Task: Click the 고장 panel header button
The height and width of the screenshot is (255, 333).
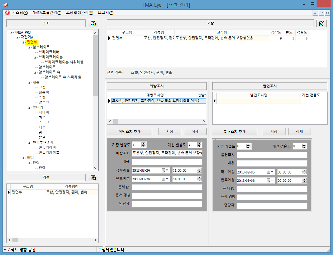Action: 210,23
